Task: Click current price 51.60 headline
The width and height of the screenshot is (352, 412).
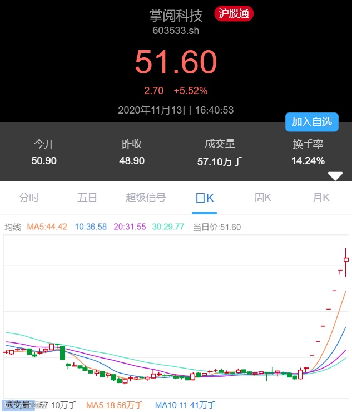Action: pos(176,62)
